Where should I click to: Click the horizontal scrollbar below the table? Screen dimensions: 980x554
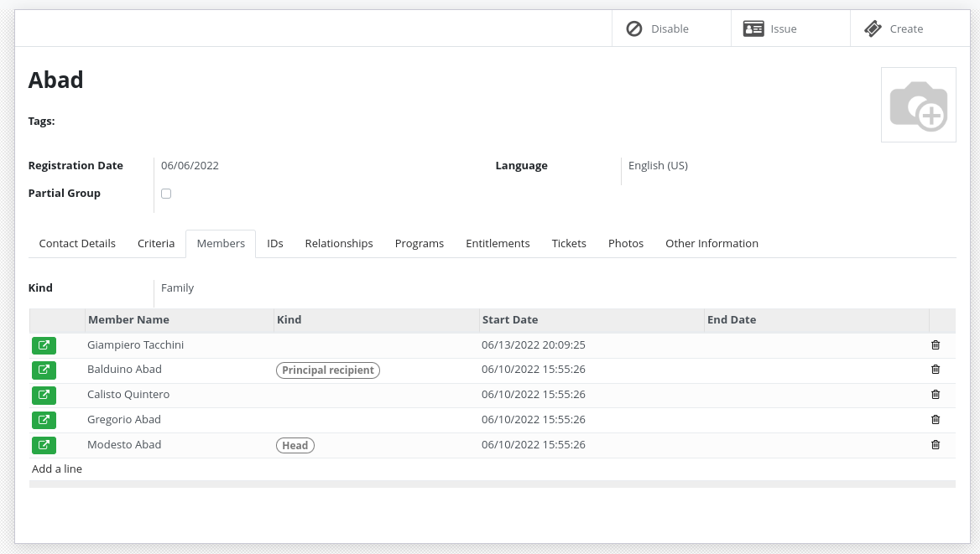click(493, 484)
